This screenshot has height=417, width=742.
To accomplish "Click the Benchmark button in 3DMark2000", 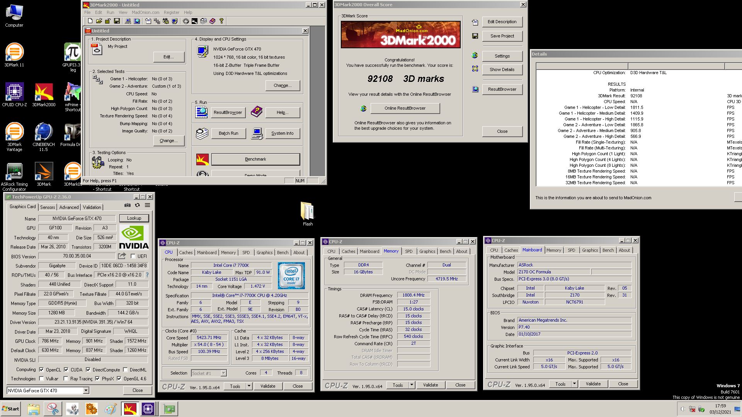I will [255, 159].
